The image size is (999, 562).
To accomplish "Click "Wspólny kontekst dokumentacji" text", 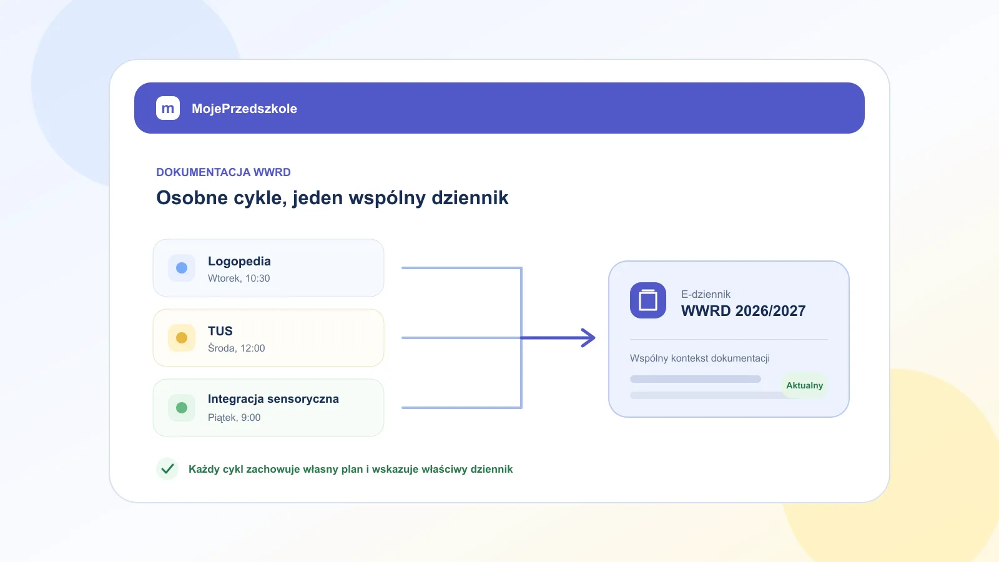I will coord(700,358).
